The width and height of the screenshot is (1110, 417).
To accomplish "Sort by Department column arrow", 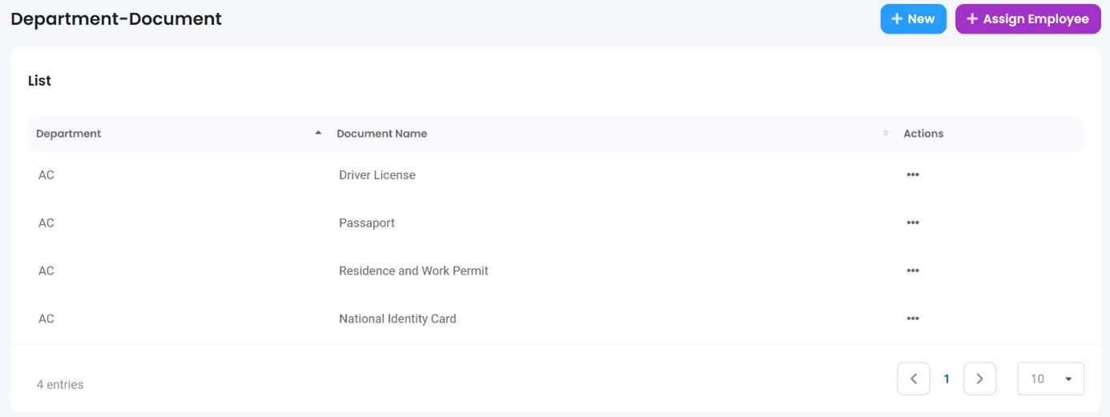I will pyautogui.click(x=318, y=133).
